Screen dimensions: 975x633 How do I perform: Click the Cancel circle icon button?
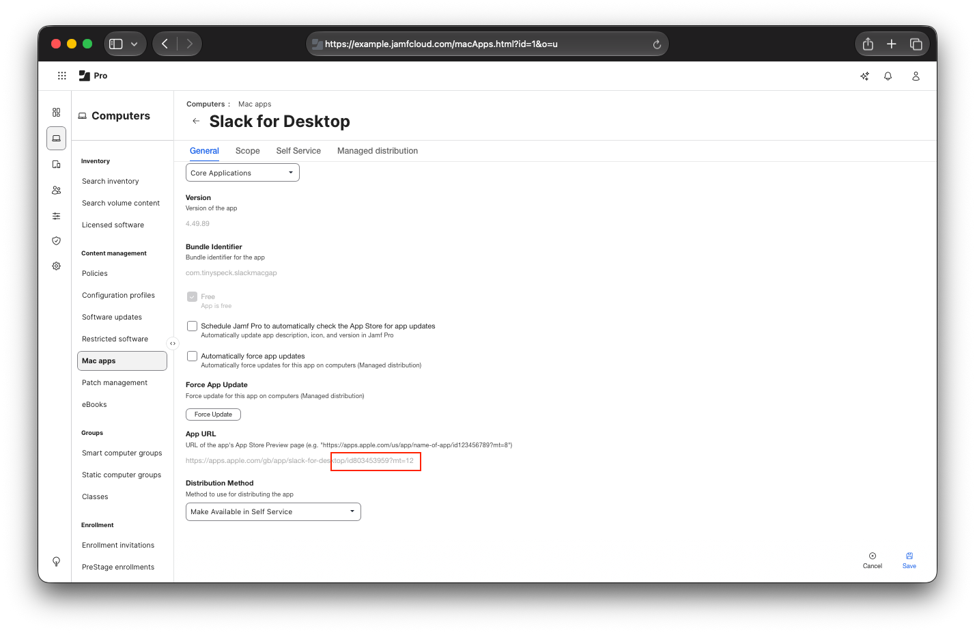[873, 560]
